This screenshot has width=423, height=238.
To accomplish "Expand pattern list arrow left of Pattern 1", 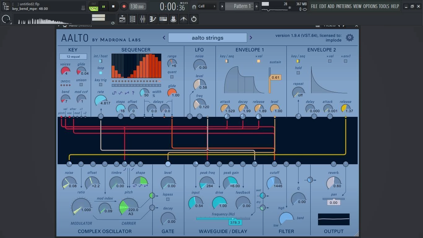I will click(222, 6).
